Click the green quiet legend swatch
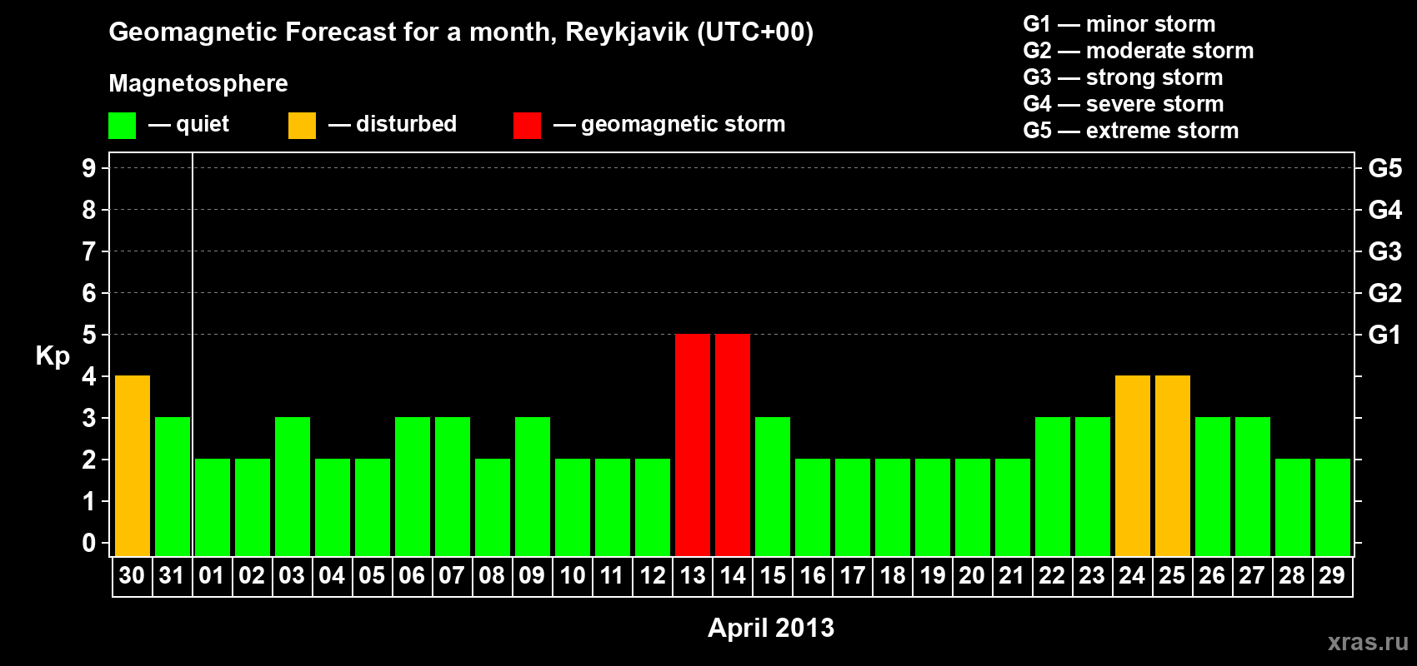The height and width of the screenshot is (666, 1417). tap(122, 126)
